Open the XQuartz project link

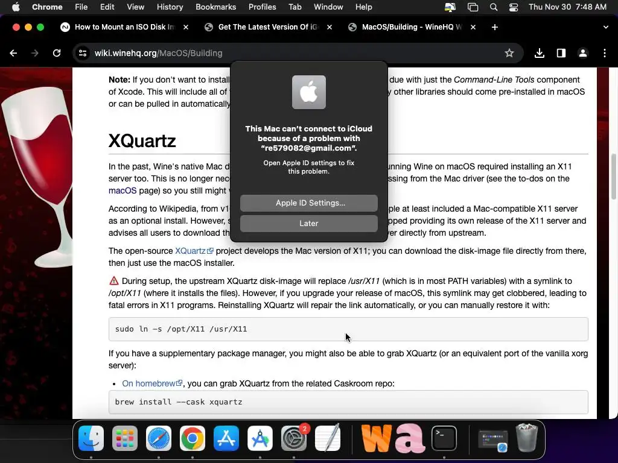pos(194,251)
